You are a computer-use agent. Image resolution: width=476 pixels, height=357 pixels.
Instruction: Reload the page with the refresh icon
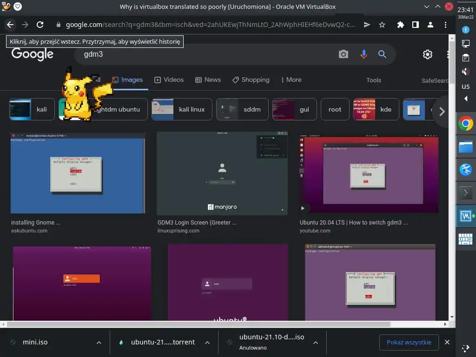click(40, 25)
